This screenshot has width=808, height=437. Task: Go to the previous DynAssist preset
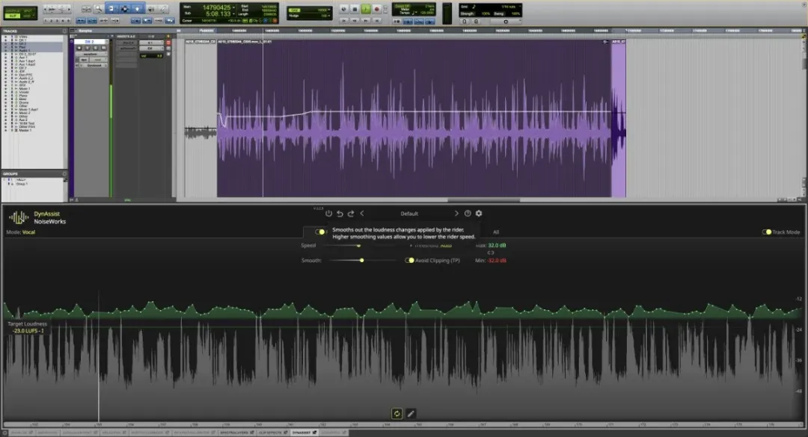click(x=362, y=213)
